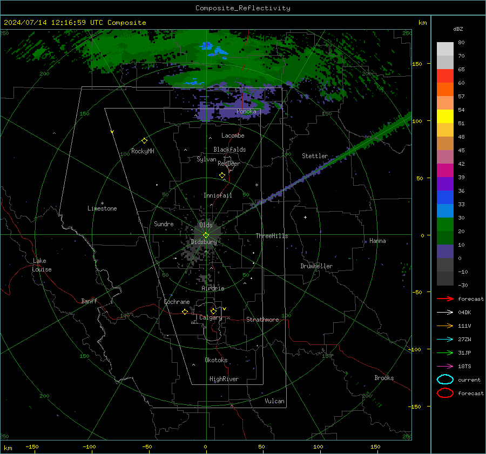This screenshot has height=454, width=486.
Task: Click the Banff map label
Action: (x=89, y=301)
